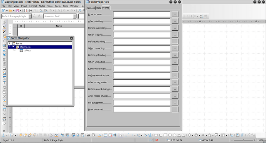Select the Smiley symbol shape tool
Screen dimensions: 266x143
(x=196, y=135)
